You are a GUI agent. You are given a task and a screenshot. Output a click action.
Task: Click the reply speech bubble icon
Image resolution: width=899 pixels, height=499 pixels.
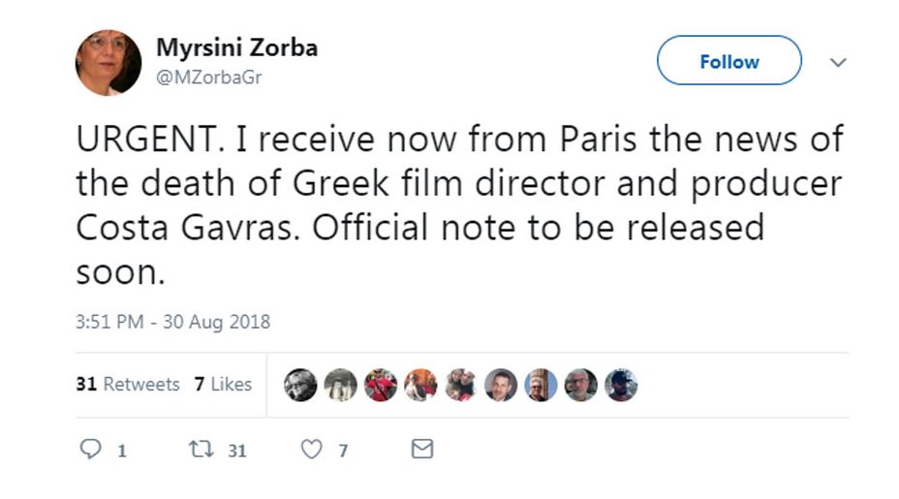coord(90,450)
